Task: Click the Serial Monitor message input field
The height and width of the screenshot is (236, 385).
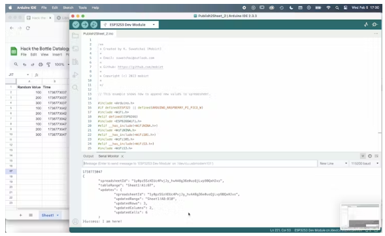Action: point(200,163)
